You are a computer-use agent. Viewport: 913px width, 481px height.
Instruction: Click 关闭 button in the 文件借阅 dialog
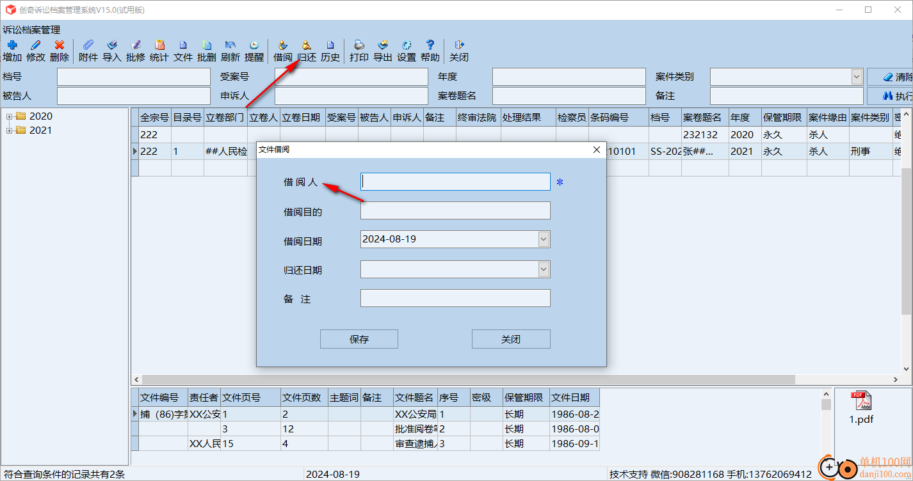(x=511, y=339)
